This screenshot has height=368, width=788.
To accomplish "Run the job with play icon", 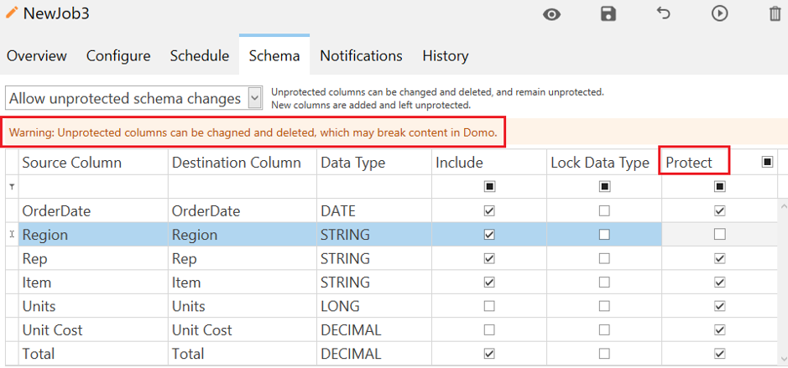I will click(719, 14).
